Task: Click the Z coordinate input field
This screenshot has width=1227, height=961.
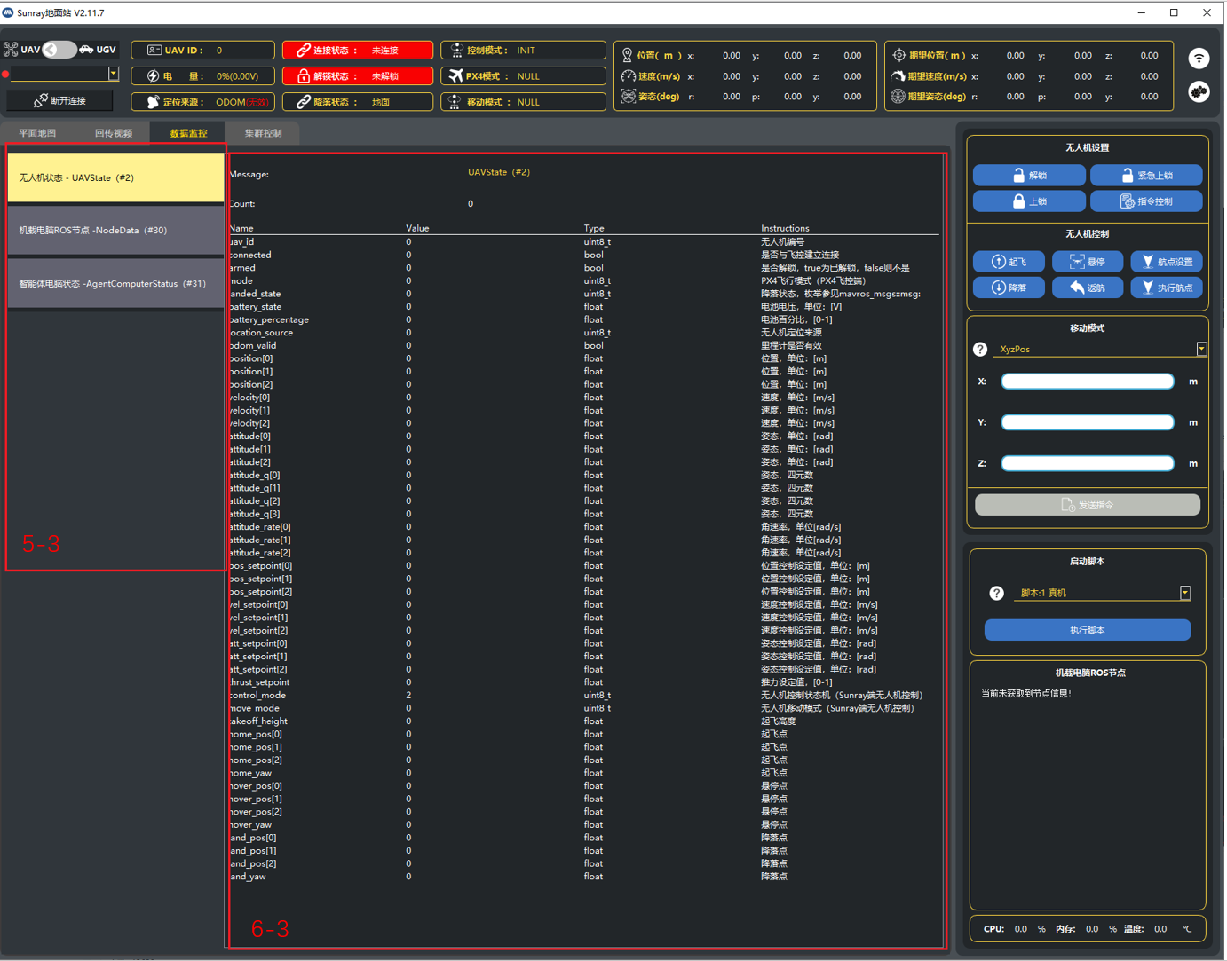Action: (x=1088, y=463)
